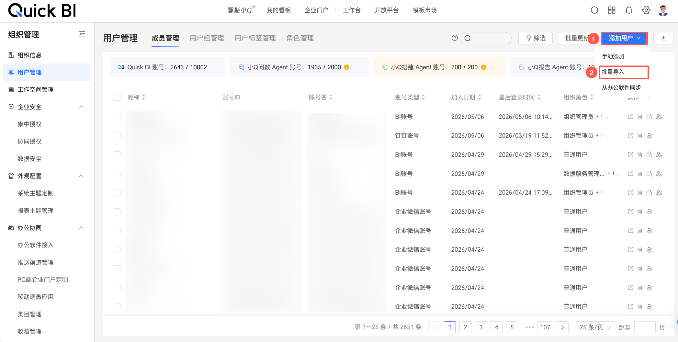Focus the member search input field

coord(486,38)
